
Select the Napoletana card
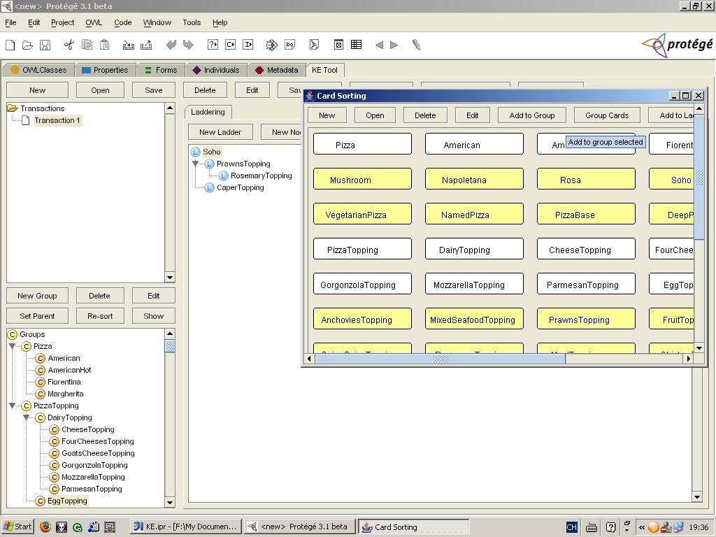475,179
